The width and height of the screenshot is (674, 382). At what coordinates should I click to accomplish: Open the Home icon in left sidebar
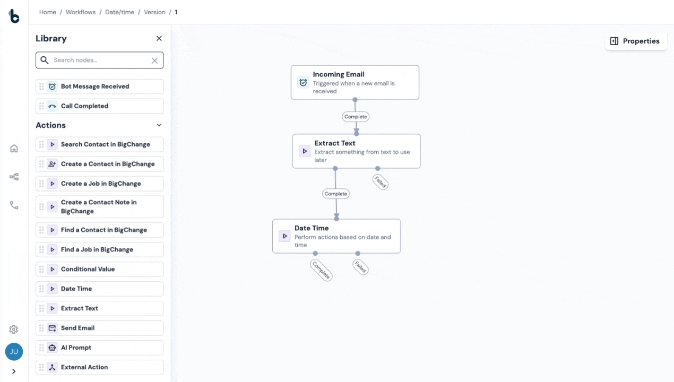pos(14,149)
